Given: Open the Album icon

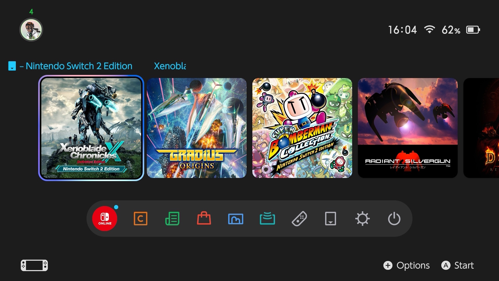Looking at the screenshot, I should (x=236, y=219).
